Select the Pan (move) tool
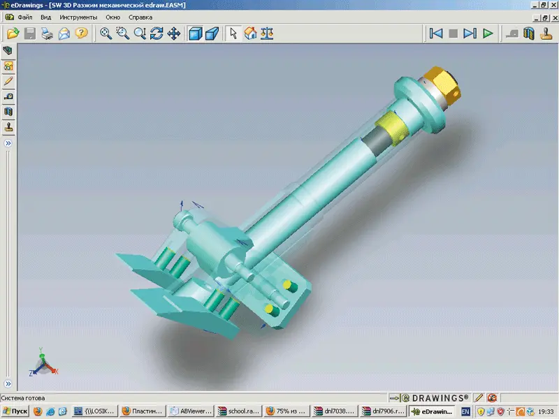The image size is (559, 419). [x=174, y=33]
